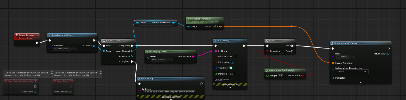Open Select Asset dropdown in Get Display Name
The height and width of the screenshot is (100, 406).
[x=159, y=60]
